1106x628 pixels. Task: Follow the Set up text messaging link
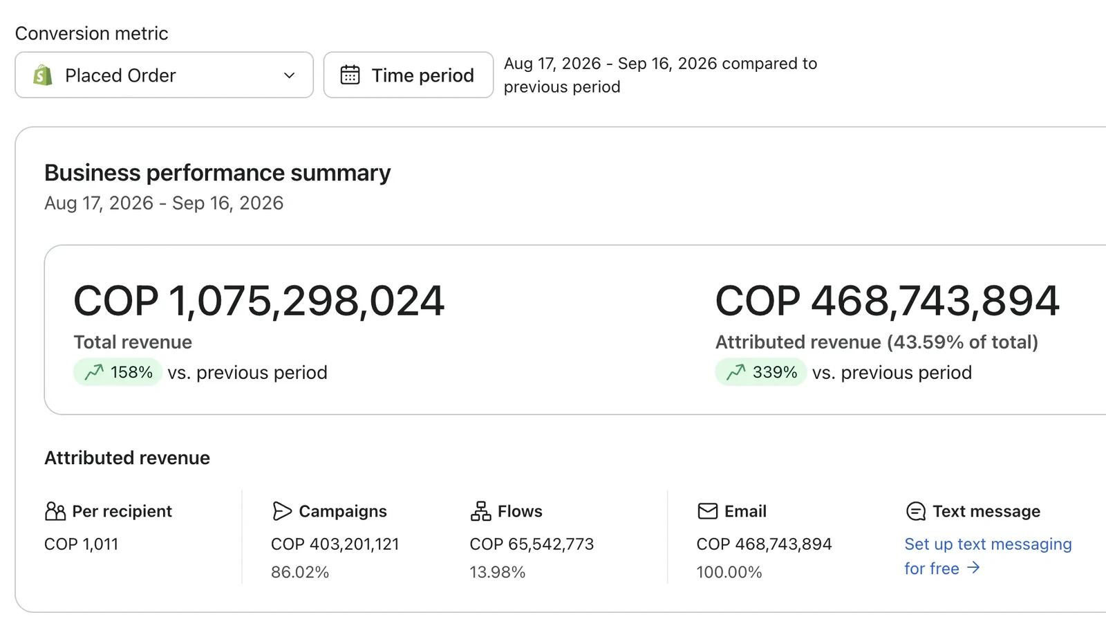tap(988, 556)
